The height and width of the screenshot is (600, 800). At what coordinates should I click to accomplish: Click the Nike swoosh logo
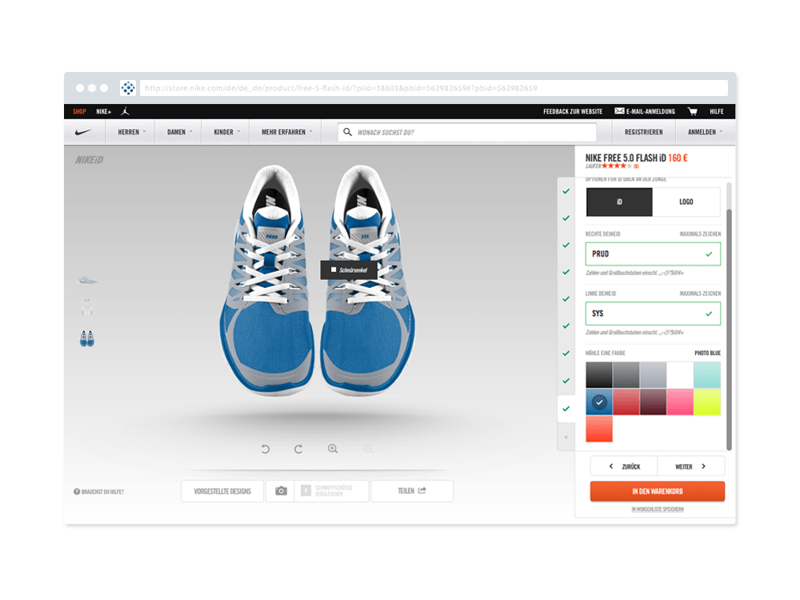click(x=84, y=132)
